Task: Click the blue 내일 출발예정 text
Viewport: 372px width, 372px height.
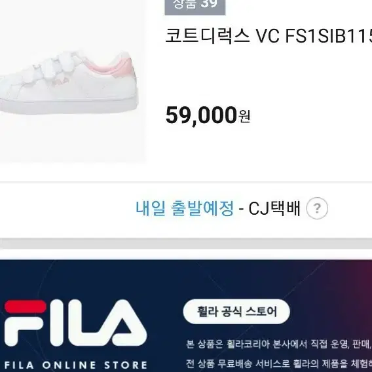Action: point(185,208)
